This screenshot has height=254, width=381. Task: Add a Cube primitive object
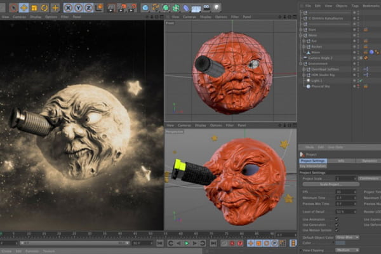tap(145, 8)
